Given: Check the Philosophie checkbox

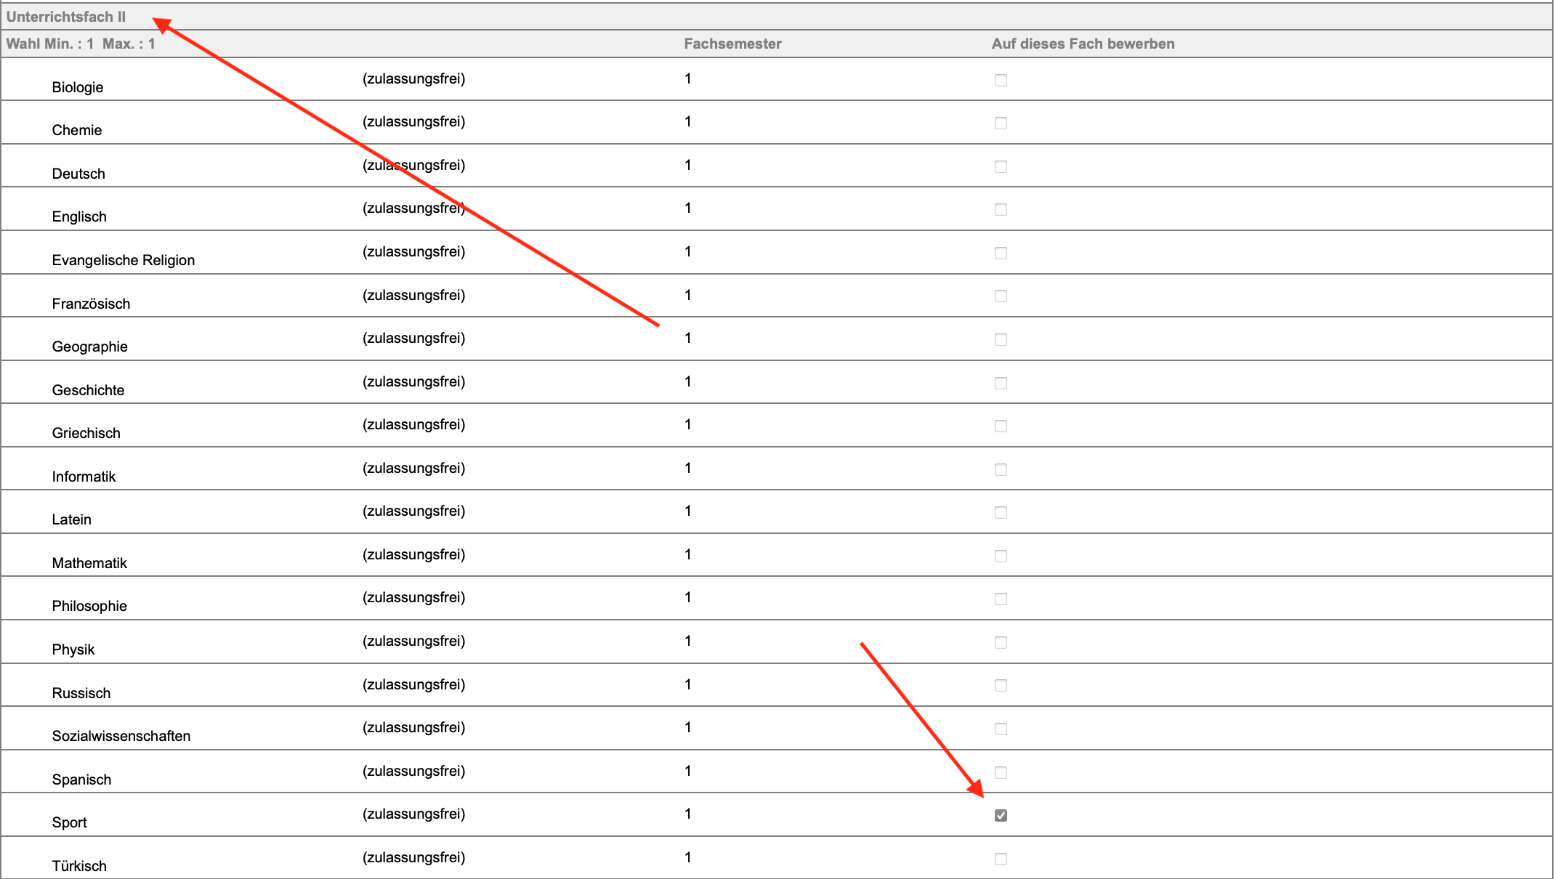Looking at the screenshot, I should coord(1001,599).
